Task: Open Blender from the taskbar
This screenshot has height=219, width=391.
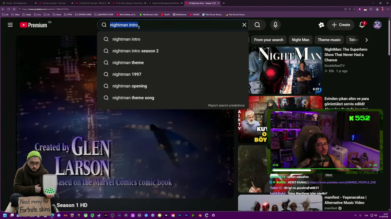Action: click(x=200, y=215)
